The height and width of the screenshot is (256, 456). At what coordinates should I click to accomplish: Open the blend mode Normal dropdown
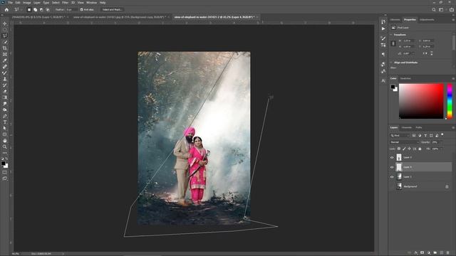(x=404, y=142)
